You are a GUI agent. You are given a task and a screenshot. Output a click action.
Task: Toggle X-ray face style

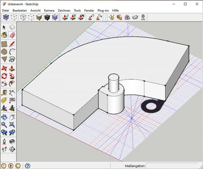click(6, 17)
